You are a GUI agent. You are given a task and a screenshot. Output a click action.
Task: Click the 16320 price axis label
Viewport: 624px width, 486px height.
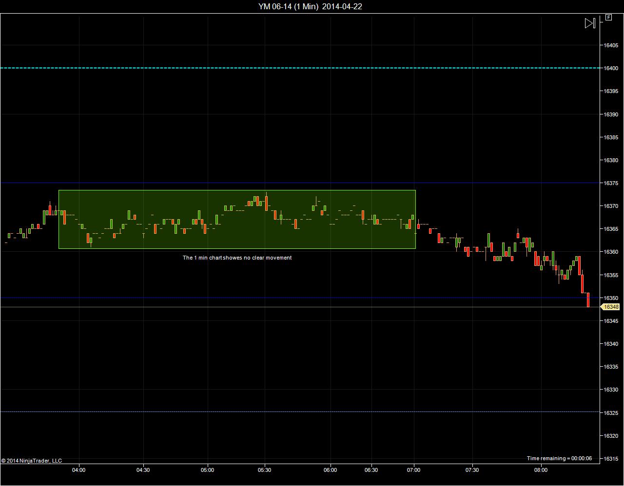pos(611,436)
